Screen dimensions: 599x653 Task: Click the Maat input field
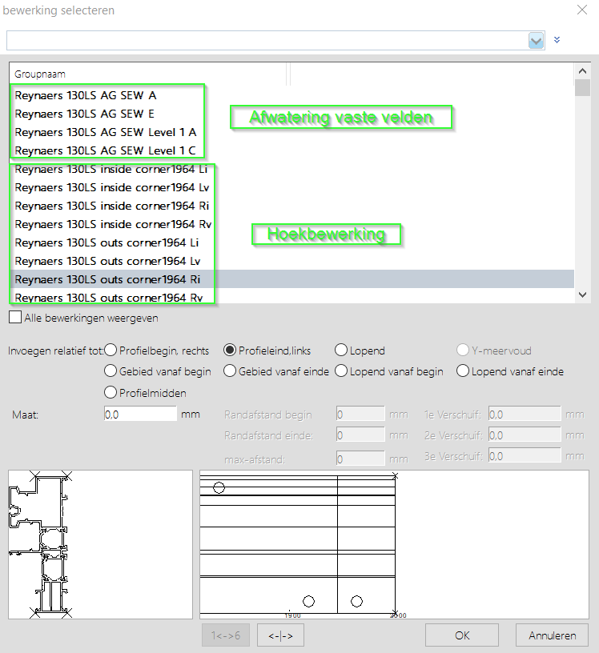point(140,414)
